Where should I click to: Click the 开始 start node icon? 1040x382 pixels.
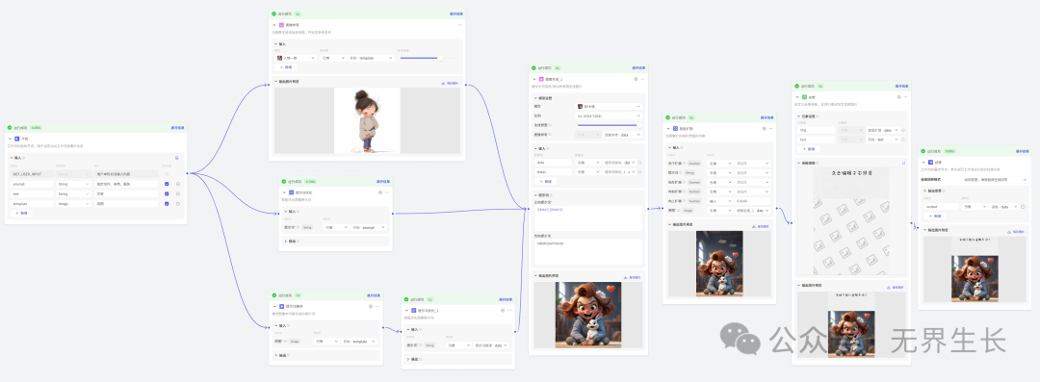click(x=17, y=139)
